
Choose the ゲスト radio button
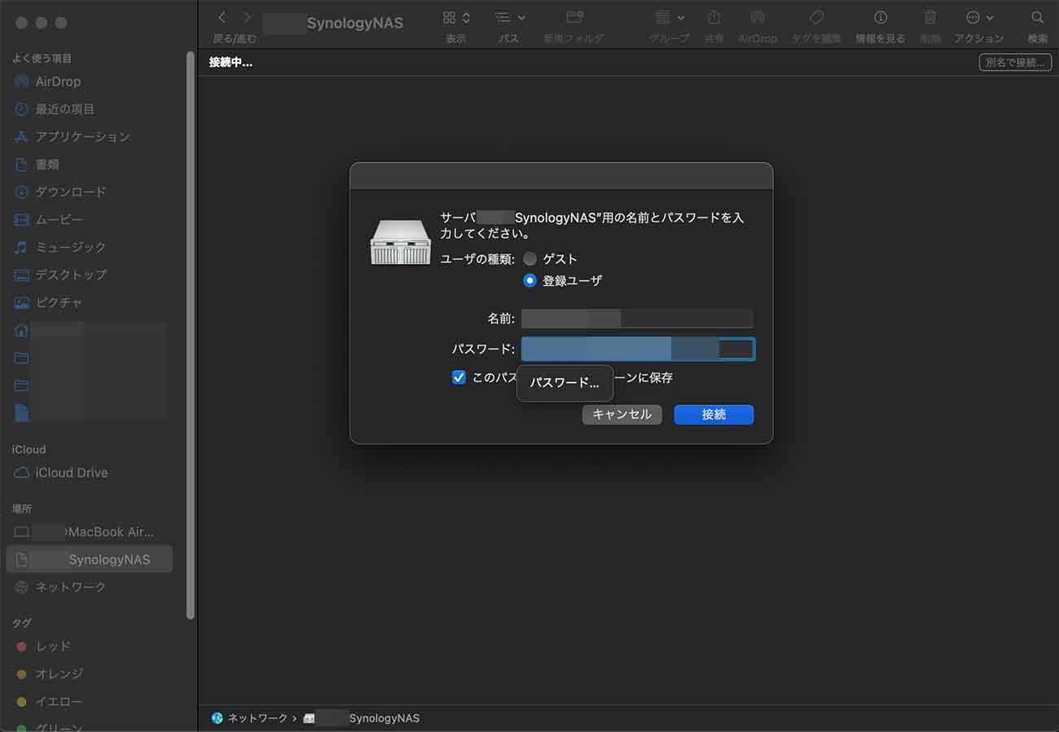(x=530, y=259)
